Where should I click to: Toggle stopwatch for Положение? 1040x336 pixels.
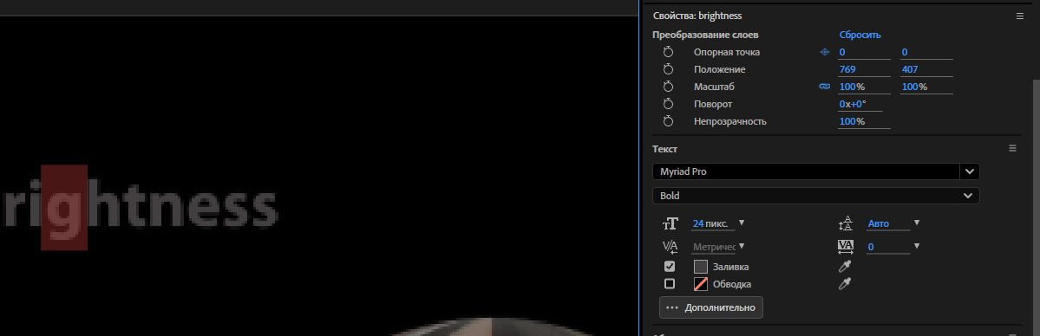[668, 69]
